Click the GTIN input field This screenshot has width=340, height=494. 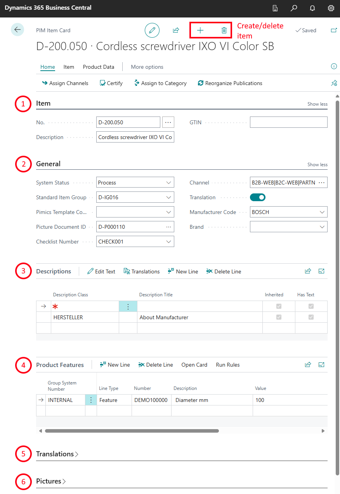pyautogui.click(x=289, y=122)
